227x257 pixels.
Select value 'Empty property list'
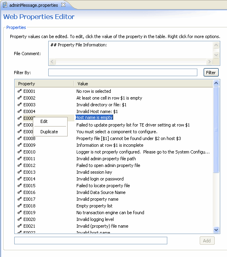pos(94,206)
